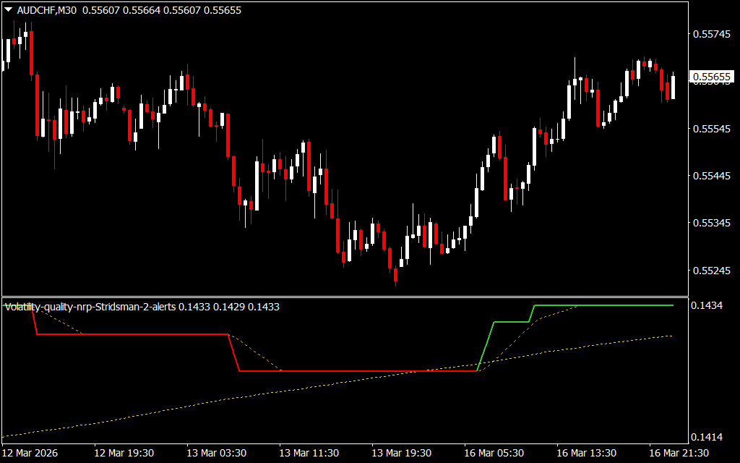Screen dimensions: 740x463
Task: Click the indicator scale value 0.1414
Action: [707, 437]
